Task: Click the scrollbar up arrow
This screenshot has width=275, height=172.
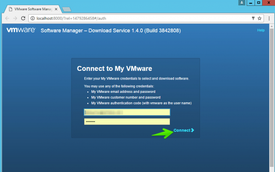Action: (x=272, y=26)
